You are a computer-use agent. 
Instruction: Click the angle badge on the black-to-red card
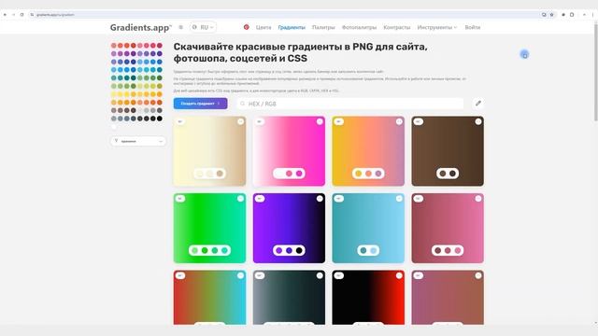(338, 275)
